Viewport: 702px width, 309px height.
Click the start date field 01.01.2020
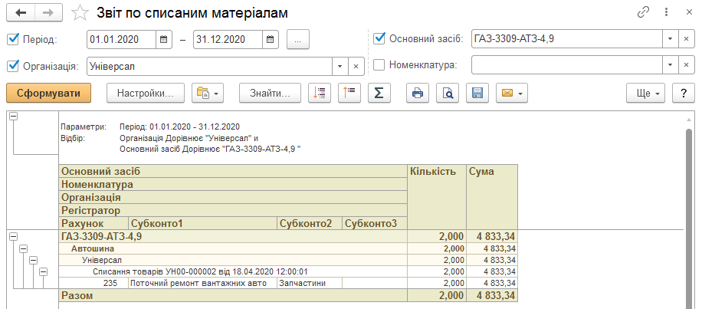point(121,39)
